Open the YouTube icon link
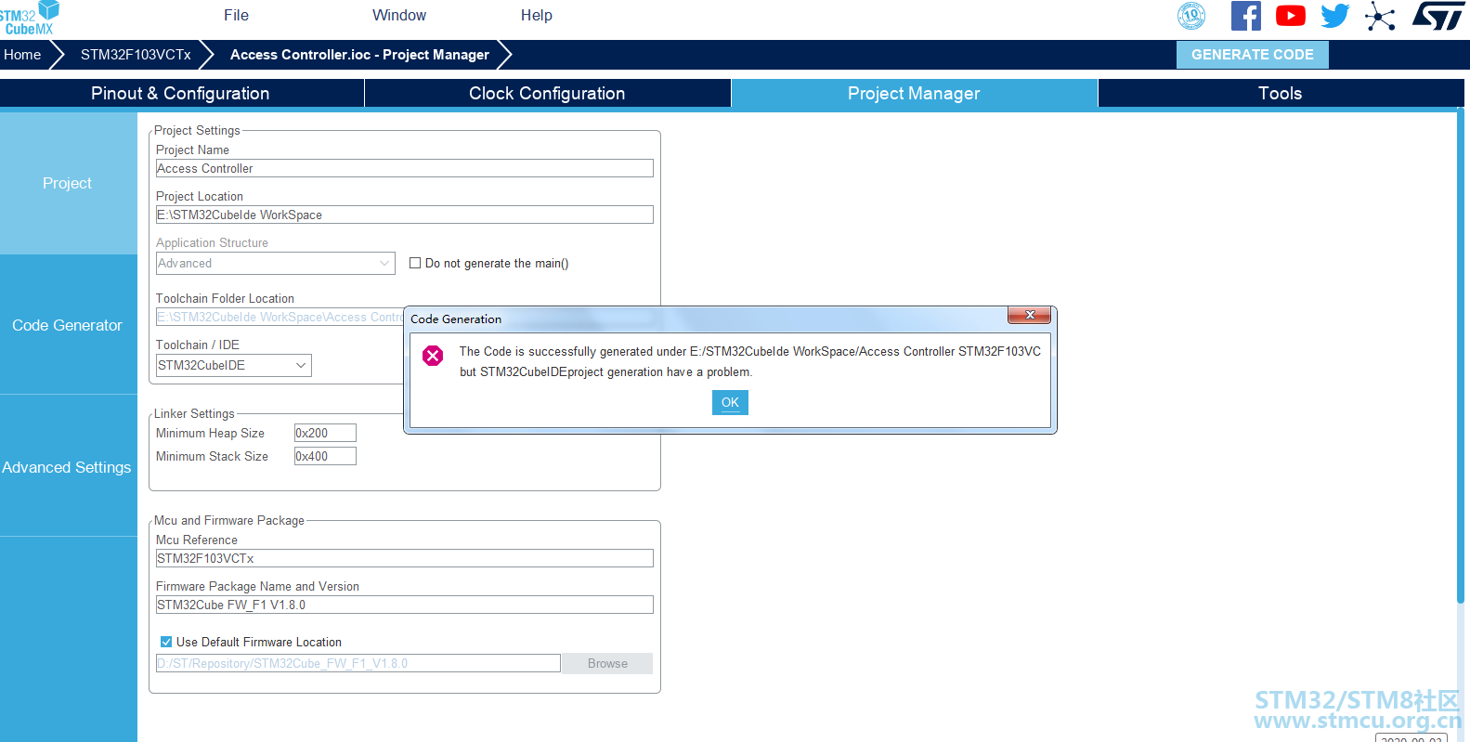Viewport: 1470px width, 742px height. click(x=1291, y=16)
